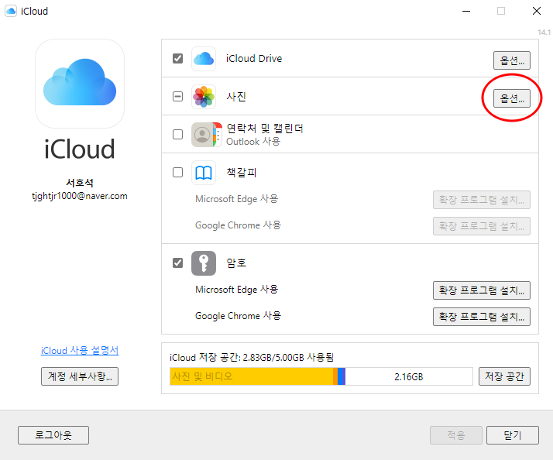The height and width of the screenshot is (460, 553).
Task: Open 사진 옵션 button
Action: tap(512, 98)
